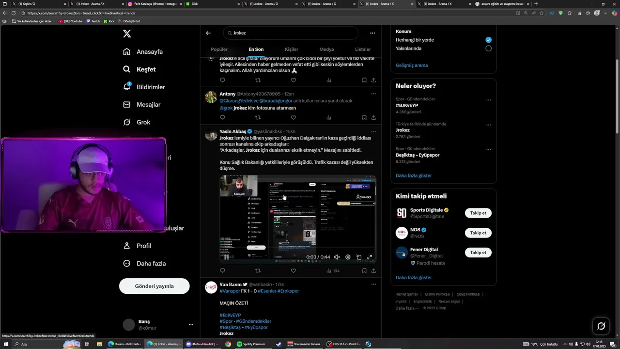This screenshot has height=349, width=620.
Task: Select Herhangi bir yerde location option
Action: tap(488, 40)
